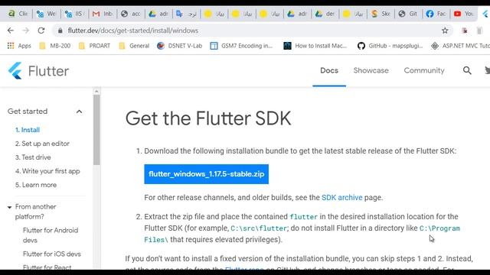
Task: Go back to the previous page
Action: (x=11, y=31)
